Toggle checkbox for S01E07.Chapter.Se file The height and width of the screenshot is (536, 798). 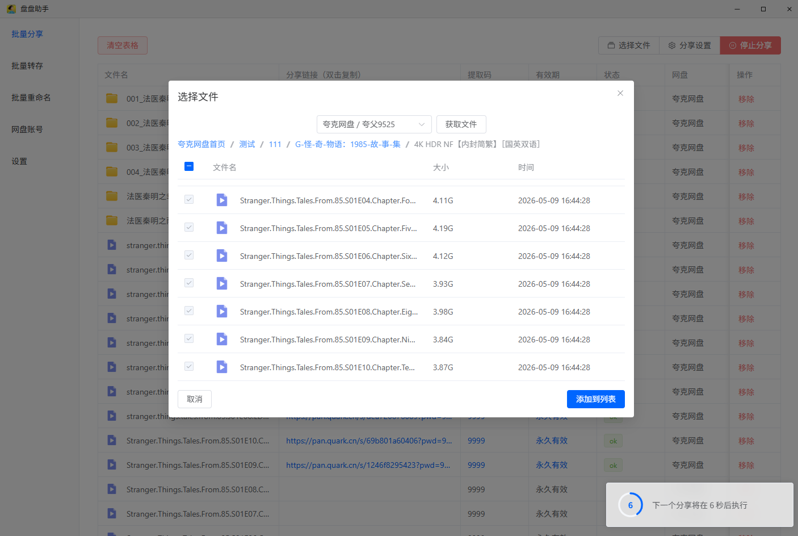click(189, 283)
